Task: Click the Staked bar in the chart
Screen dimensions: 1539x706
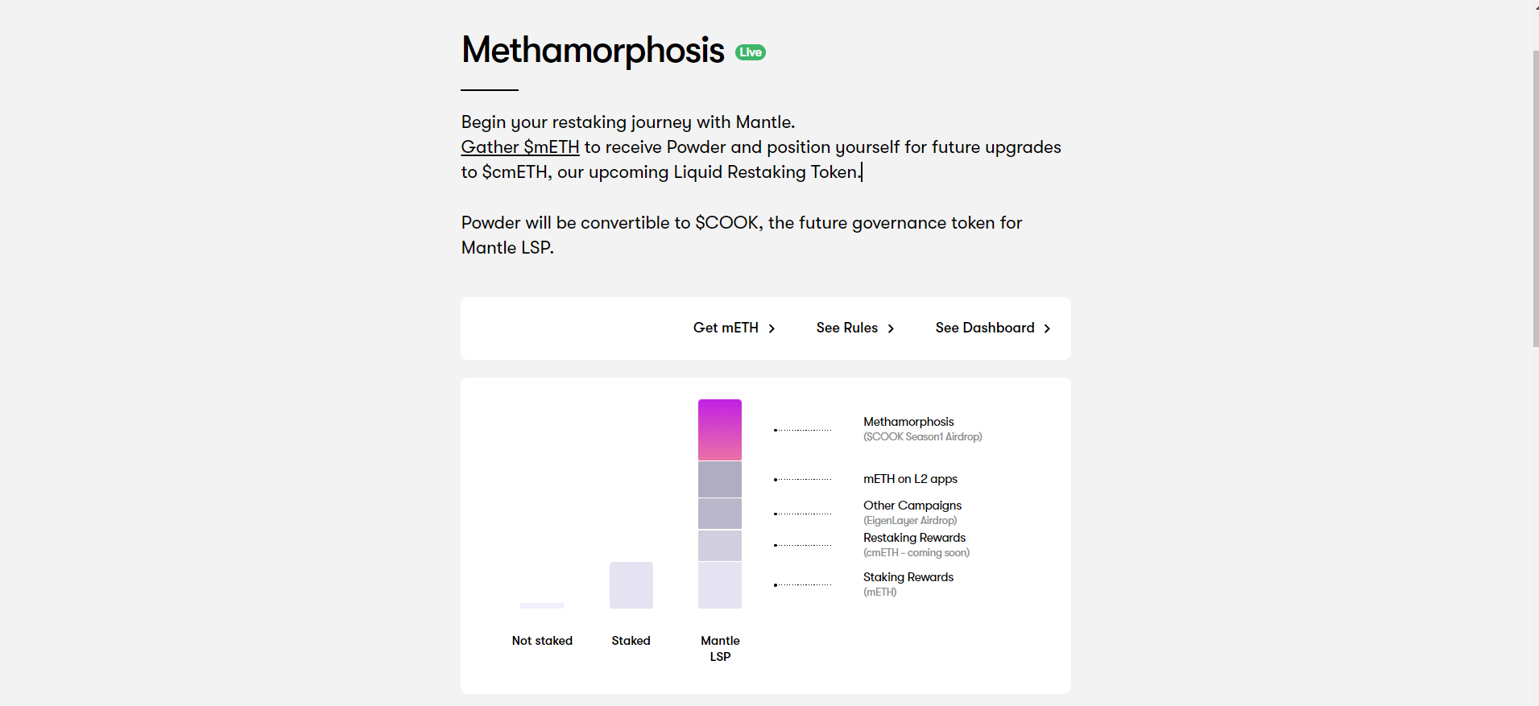Action: 631,585
